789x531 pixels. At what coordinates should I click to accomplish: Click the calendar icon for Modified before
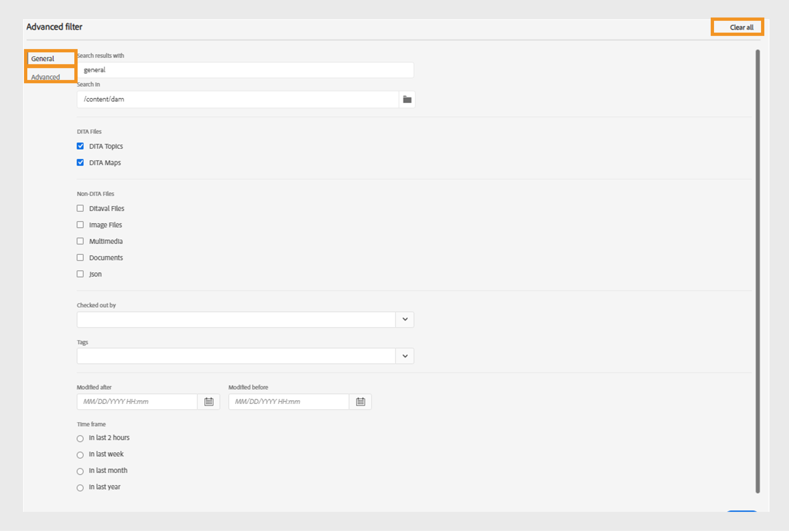click(361, 401)
